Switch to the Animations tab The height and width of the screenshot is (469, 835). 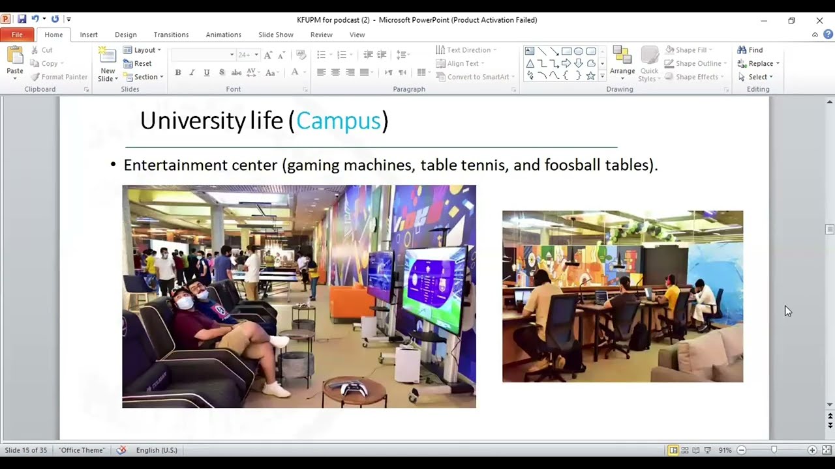click(224, 35)
